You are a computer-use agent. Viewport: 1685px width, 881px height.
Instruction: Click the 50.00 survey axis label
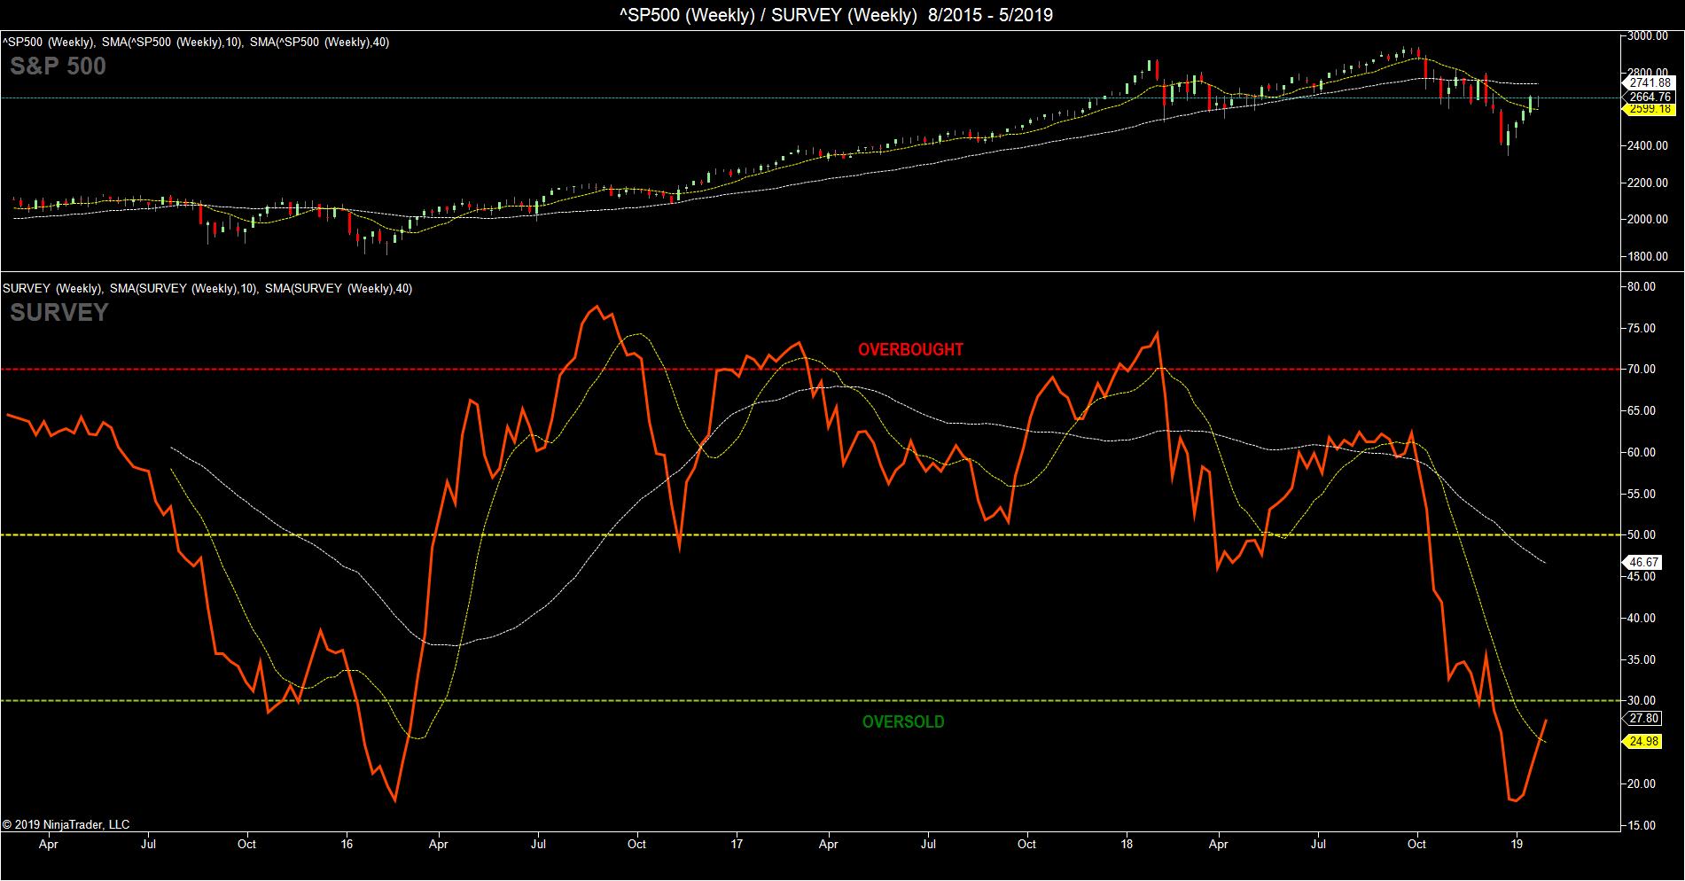1642,534
